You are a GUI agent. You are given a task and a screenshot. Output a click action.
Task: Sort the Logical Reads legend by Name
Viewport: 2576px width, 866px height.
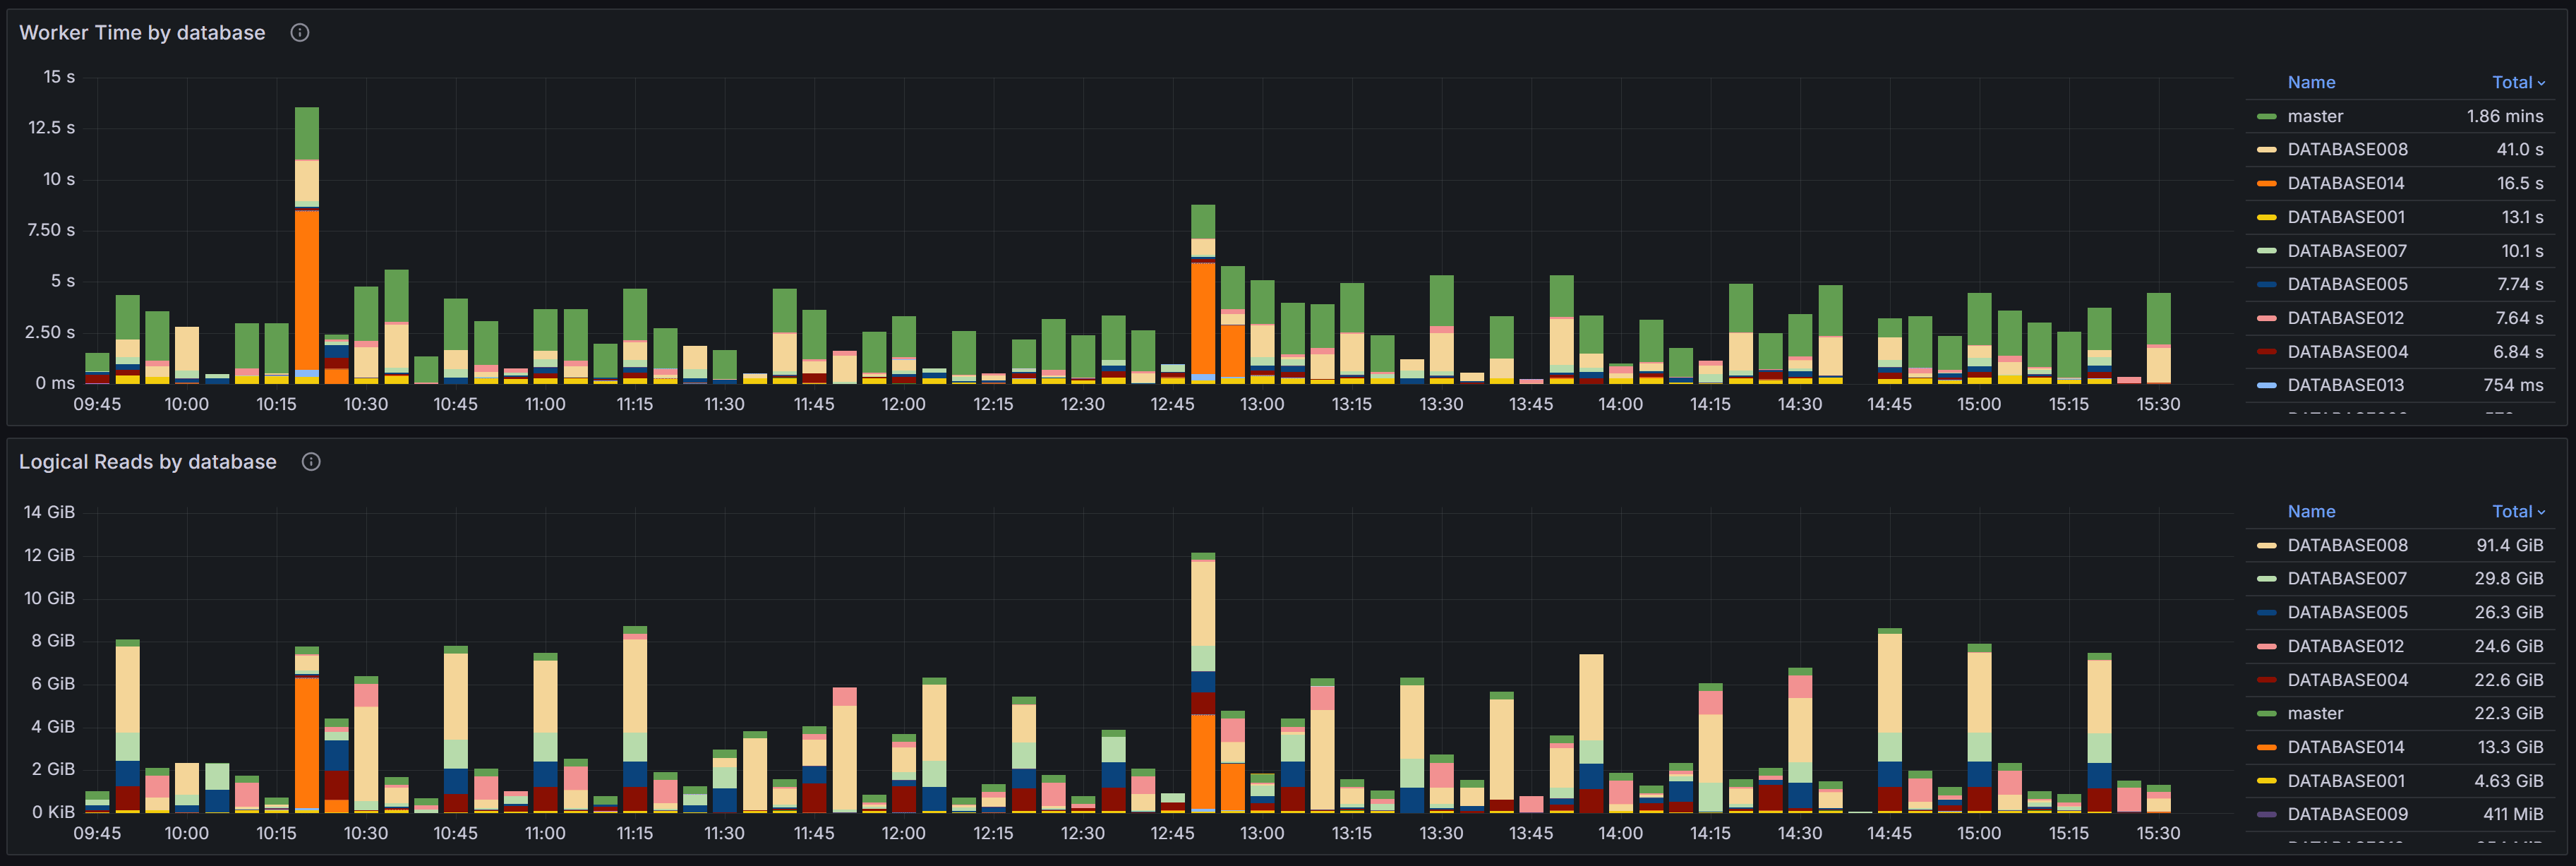click(x=2311, y=511)
